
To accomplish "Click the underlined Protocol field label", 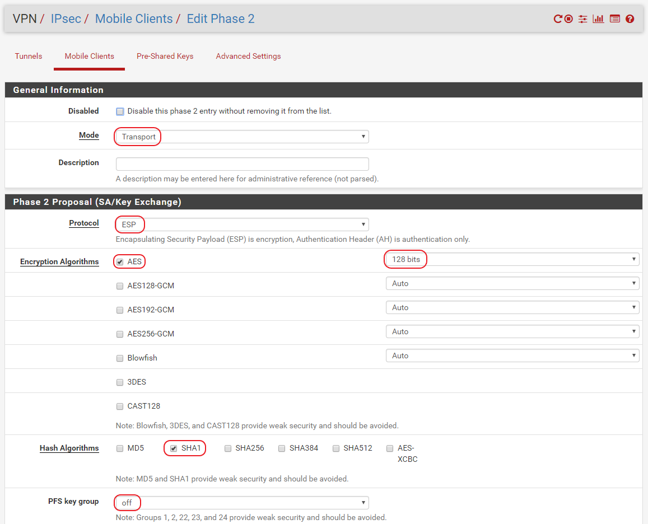I will click(84, 223).
